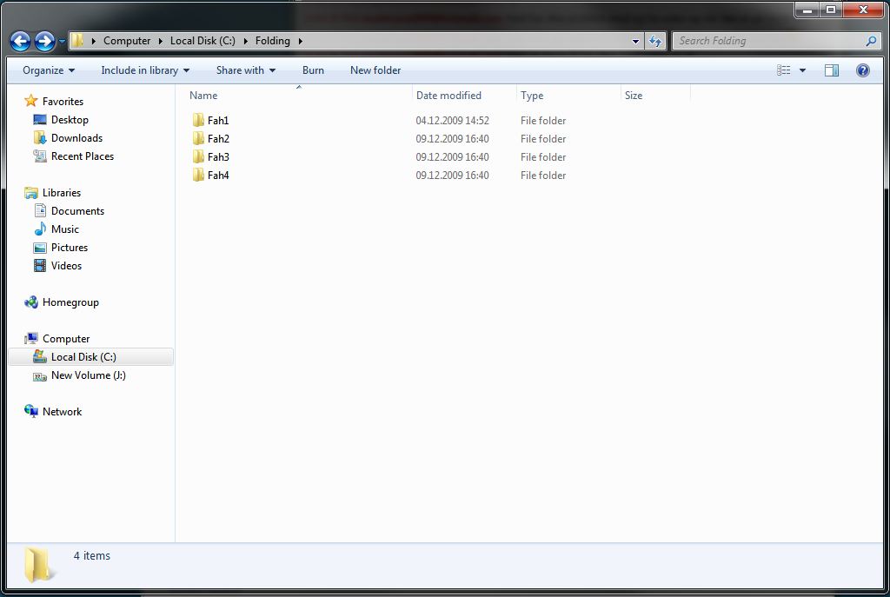Open the address bar previous locations dropdown
This screenshot has height=597, width=890.
pos(635,41)
